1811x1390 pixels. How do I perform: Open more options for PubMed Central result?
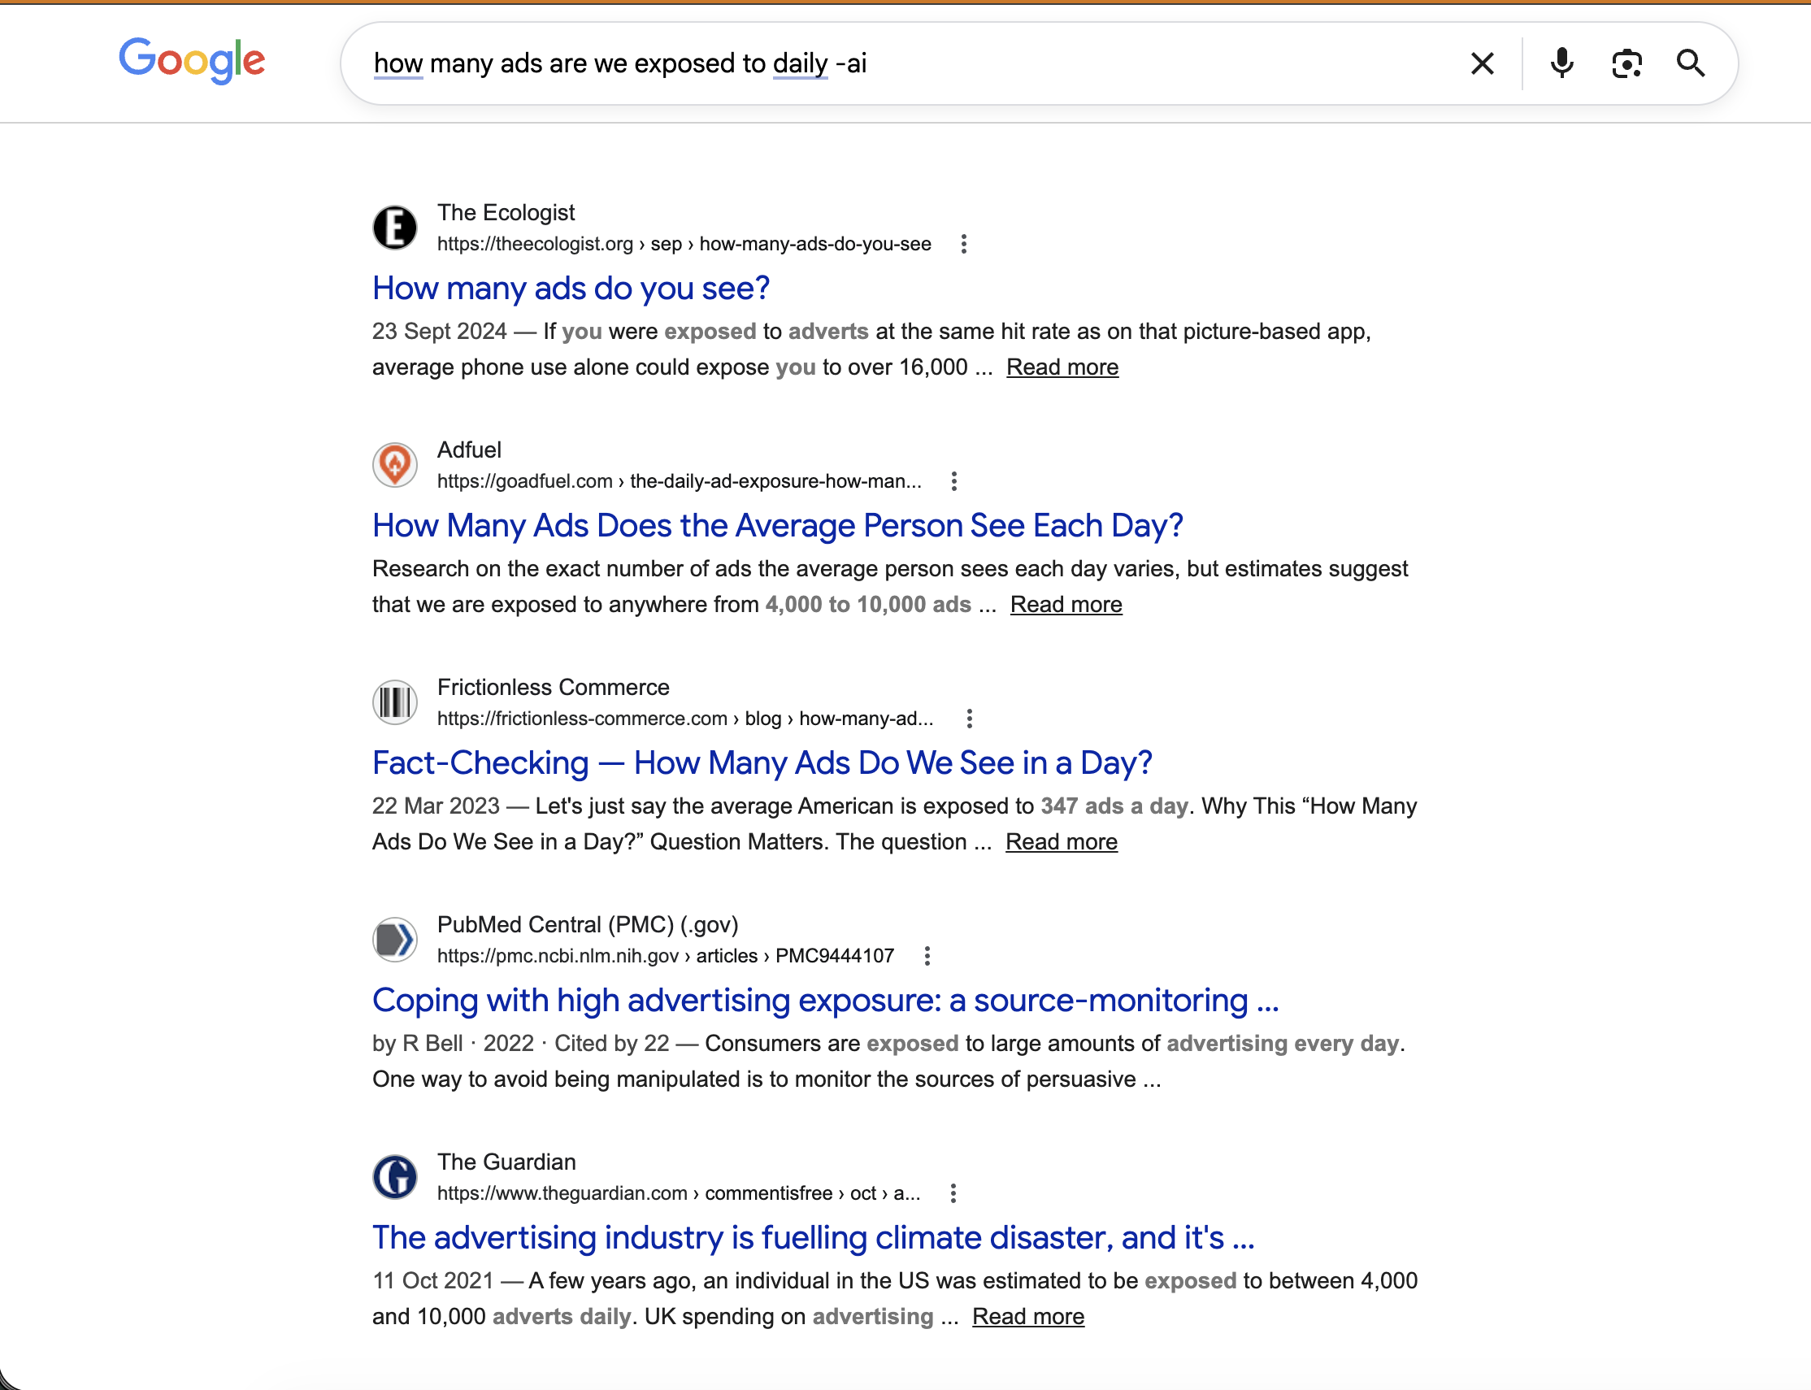pos(927,957)
